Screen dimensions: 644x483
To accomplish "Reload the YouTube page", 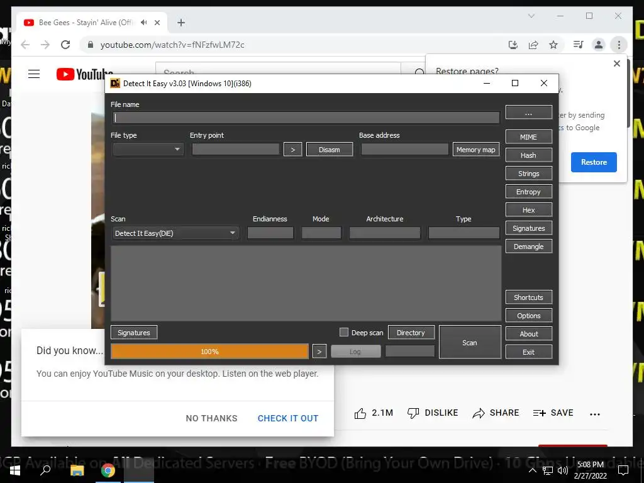I will (x=65, y=45).
